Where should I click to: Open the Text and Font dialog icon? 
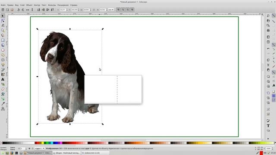tap(268, 126)
